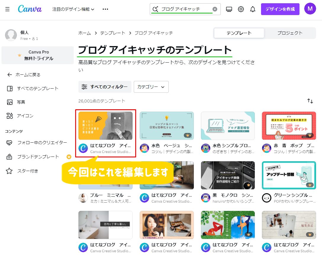Open the three-dot more menu
The image size is (322, 259).
tap(105, 9)
